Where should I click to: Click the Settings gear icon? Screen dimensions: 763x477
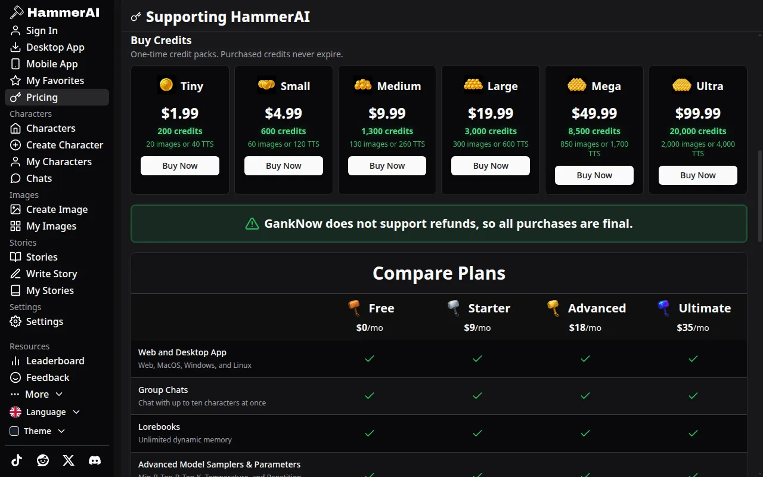pos(15,321)
